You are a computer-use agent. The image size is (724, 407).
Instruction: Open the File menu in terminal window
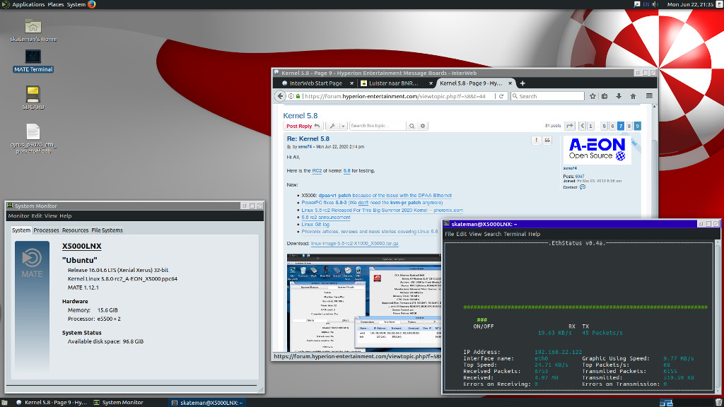click(449, 234)
